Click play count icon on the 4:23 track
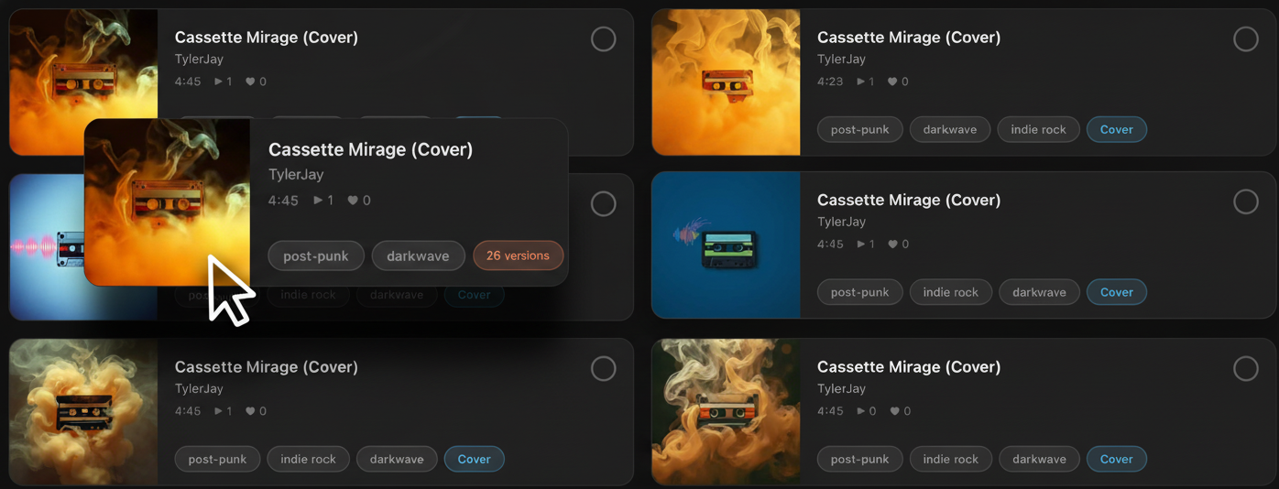 click(x=860, y=81)
